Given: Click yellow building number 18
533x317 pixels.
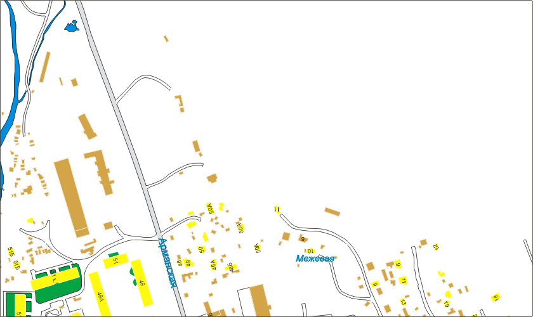Looking at the screenshot, I should [496, 297].
